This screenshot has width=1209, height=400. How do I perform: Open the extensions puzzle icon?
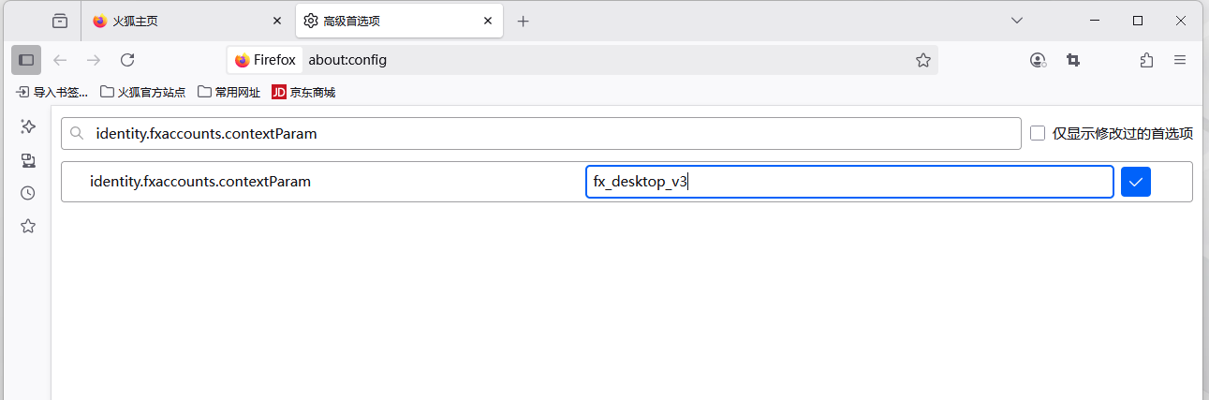tap(1146, 60)
